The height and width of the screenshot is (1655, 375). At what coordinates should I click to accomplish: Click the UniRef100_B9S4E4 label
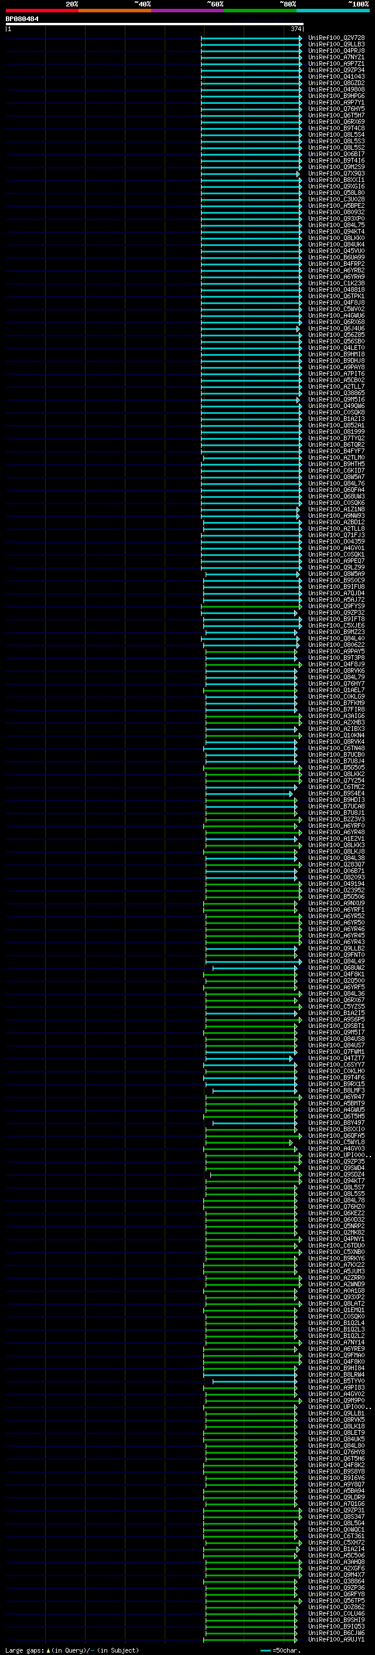(336, 794)
